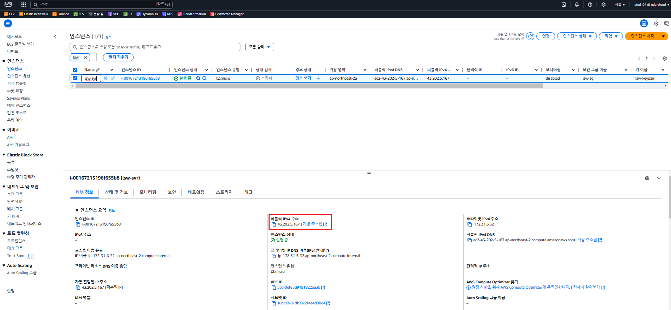Switch to the 네트워킹 tab
671x310 pixels.
(196, 193)
